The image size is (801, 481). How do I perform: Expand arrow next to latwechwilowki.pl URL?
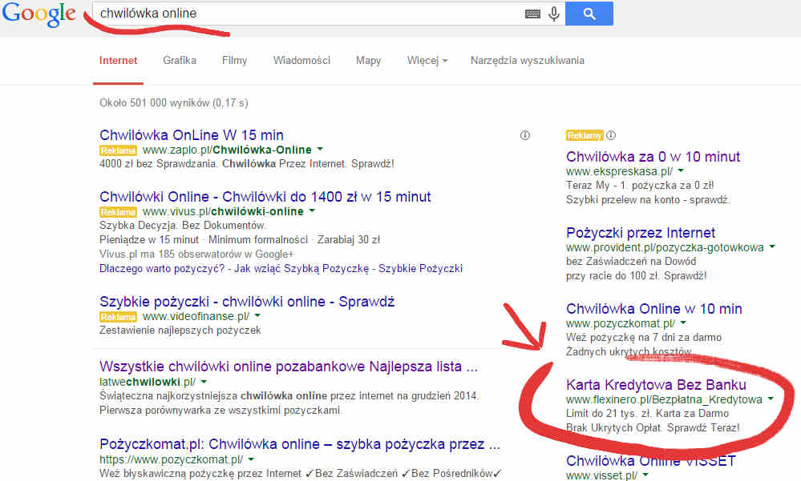[204, 382]
